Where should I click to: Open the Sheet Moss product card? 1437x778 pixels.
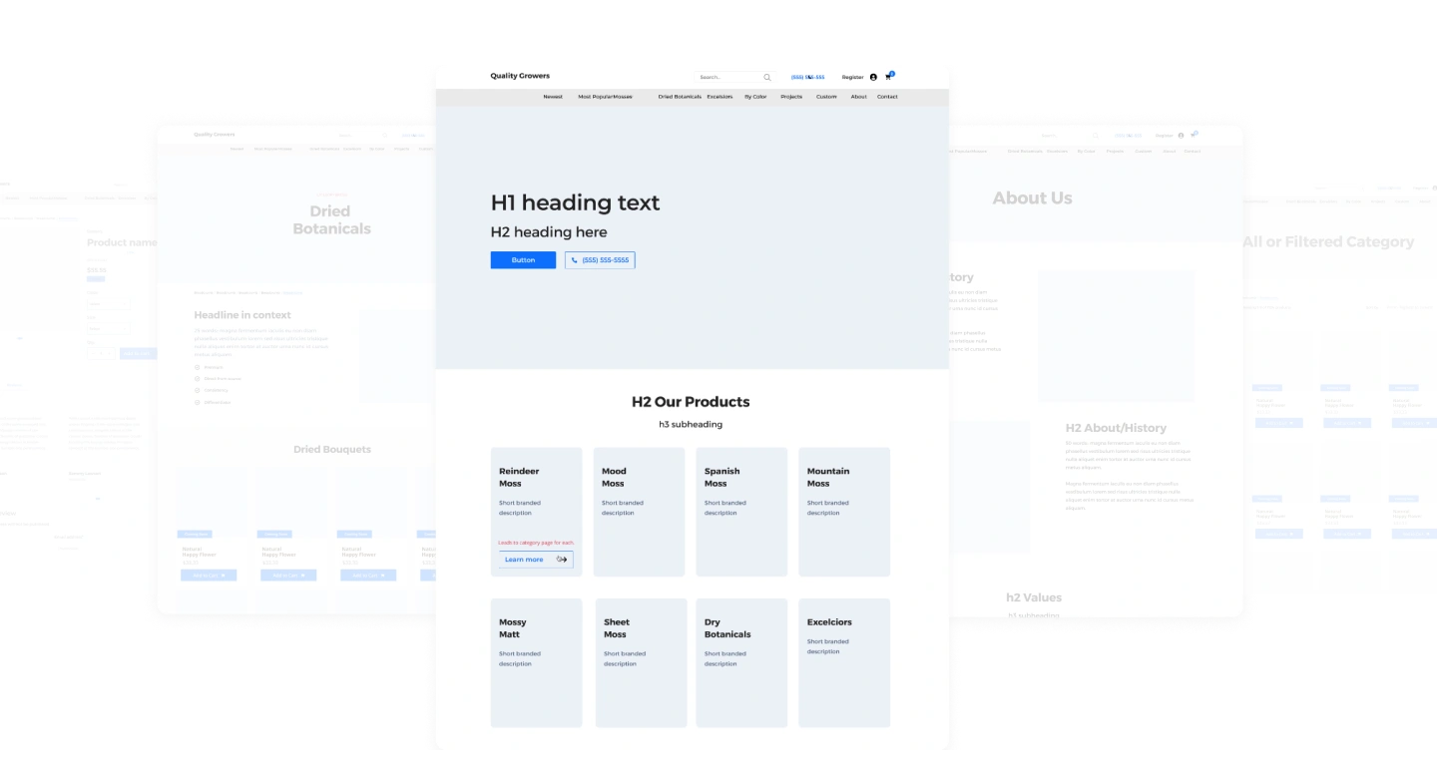click(x=641, y=662)
